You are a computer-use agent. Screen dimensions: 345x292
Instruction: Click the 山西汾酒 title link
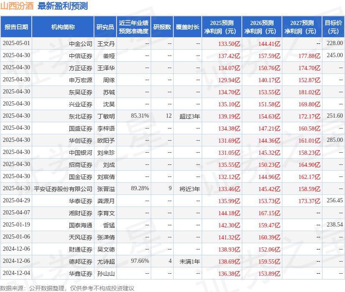(x=17, y=6)
